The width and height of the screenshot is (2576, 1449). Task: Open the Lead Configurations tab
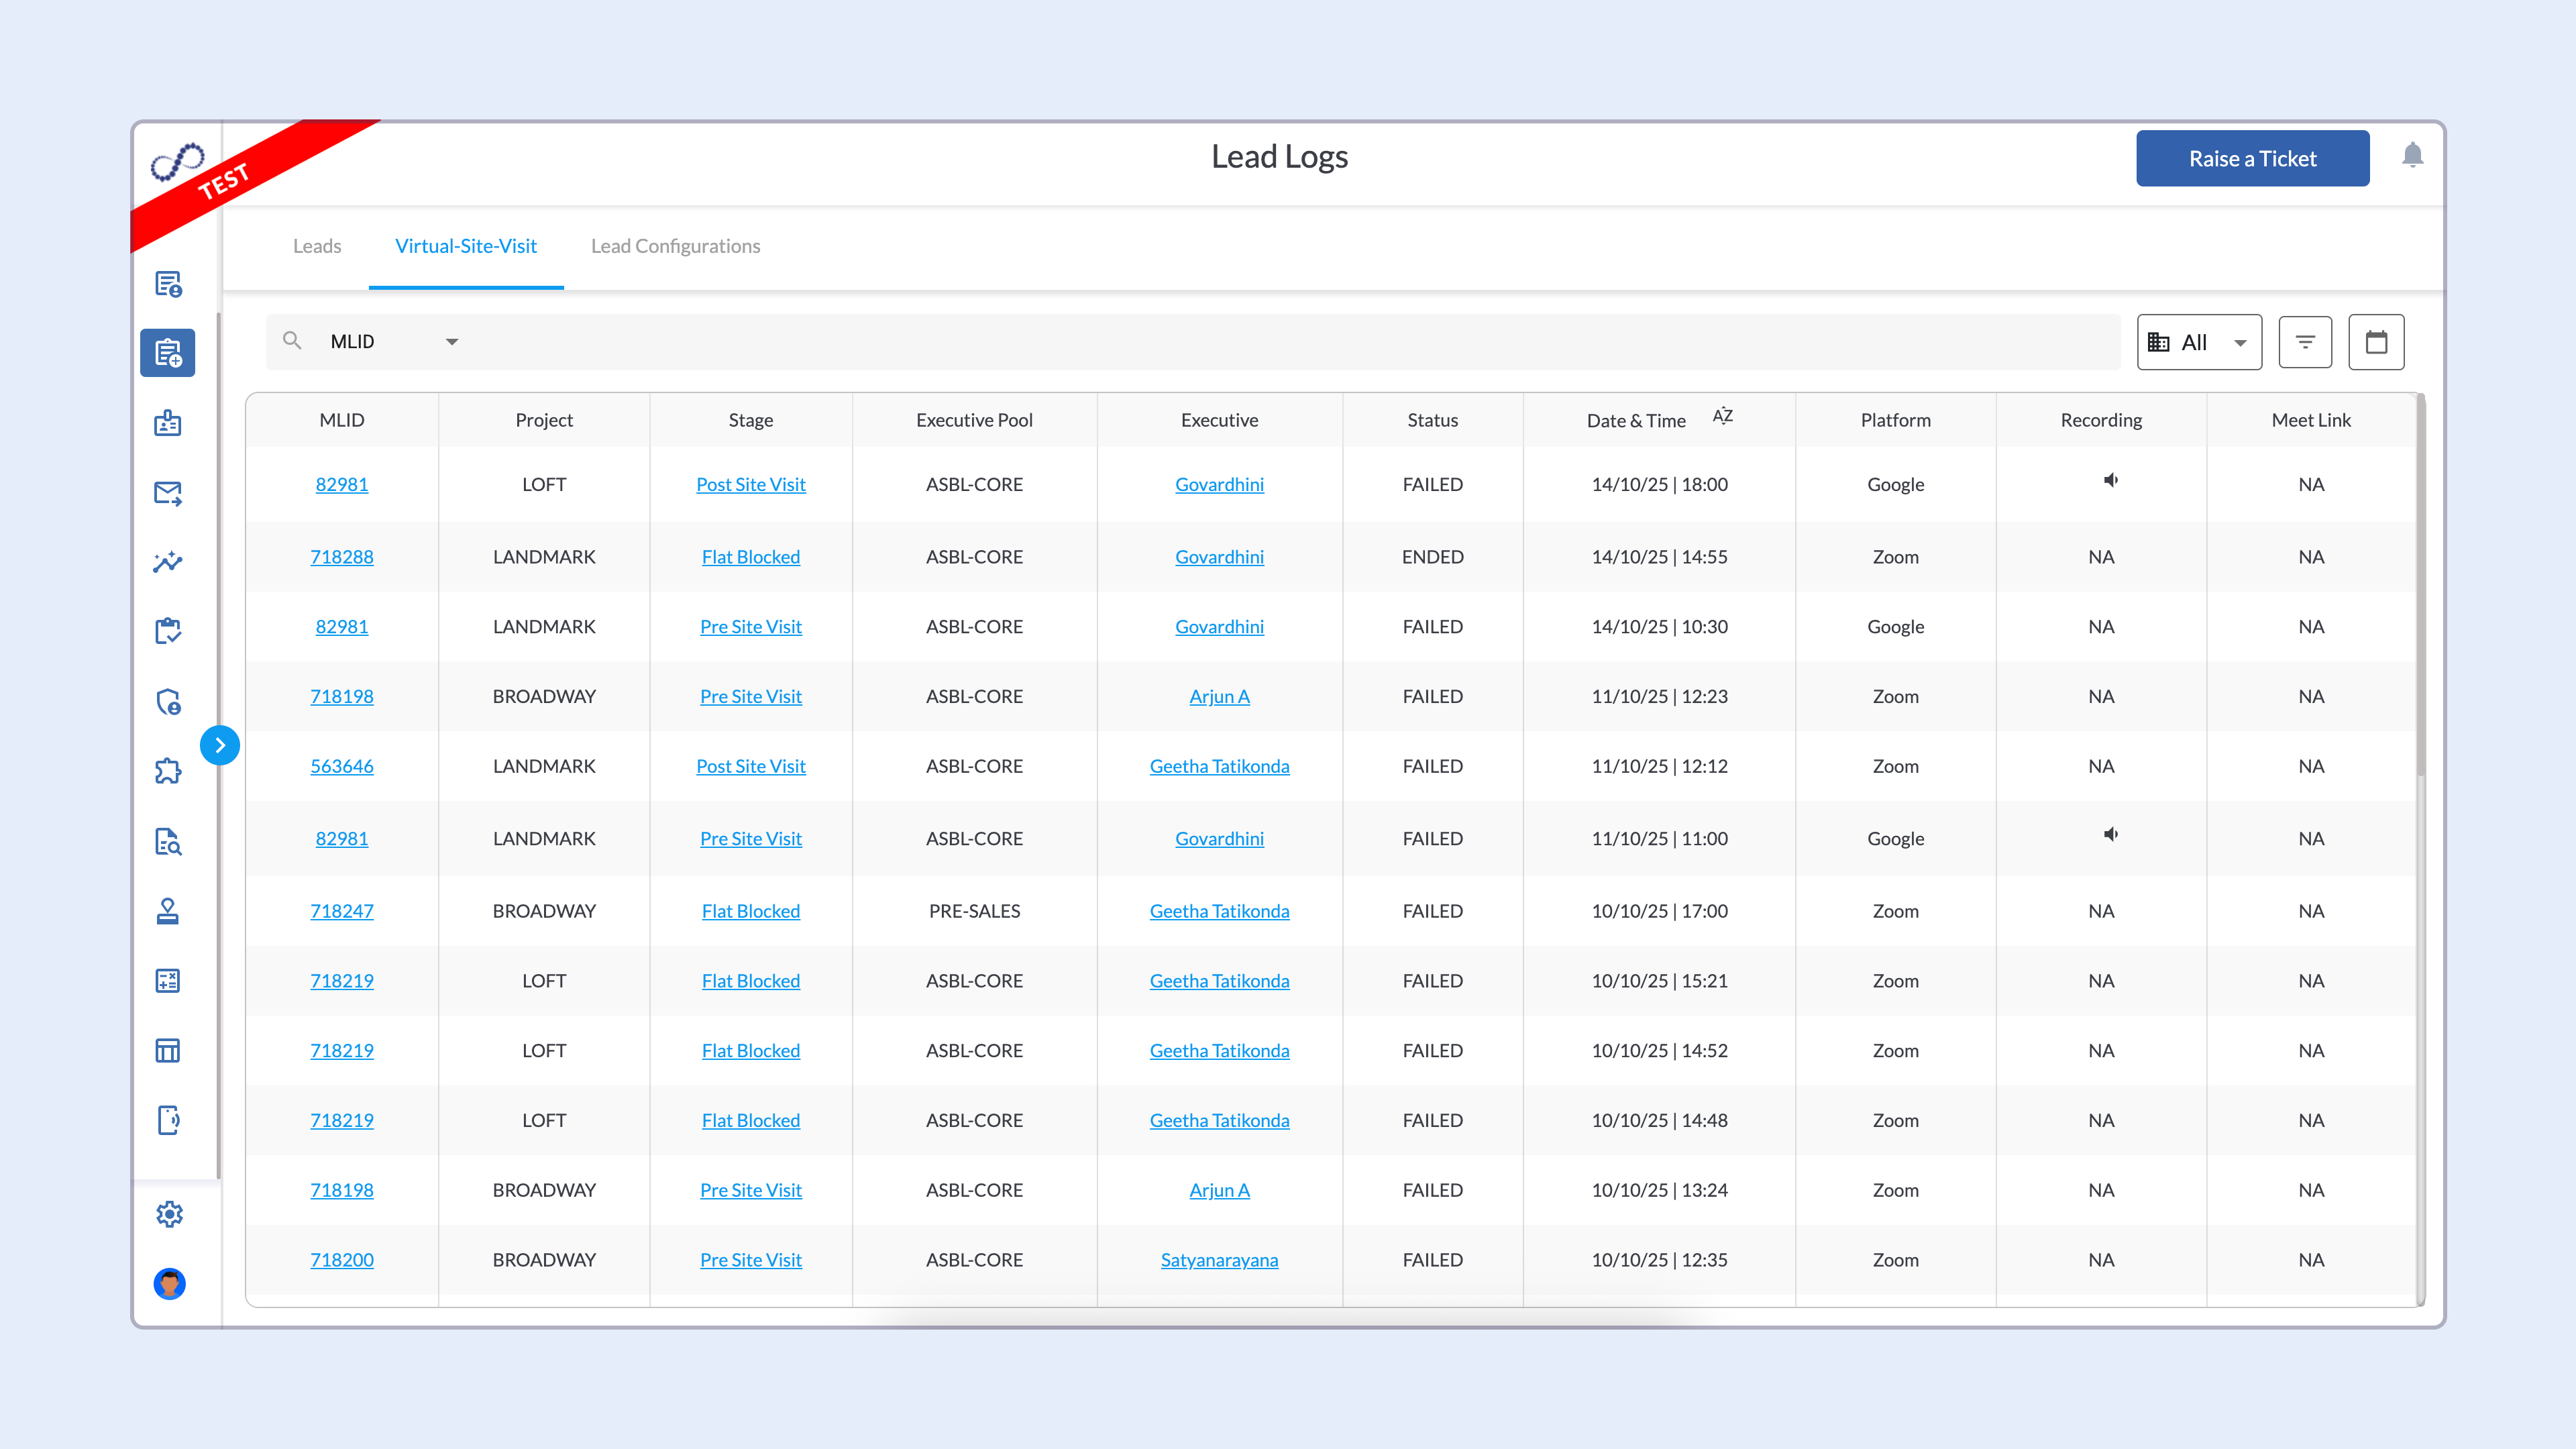coord(676,245)
